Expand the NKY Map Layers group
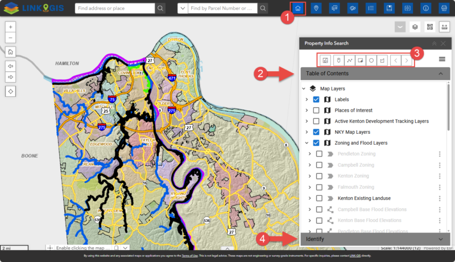The height and width of the screenshot is (262, 455). (307, 132)
